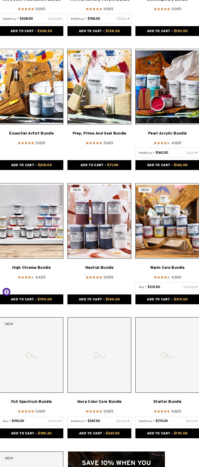
Task: Add Essential Artist Bundle to cart
Action: coord(31,165)
